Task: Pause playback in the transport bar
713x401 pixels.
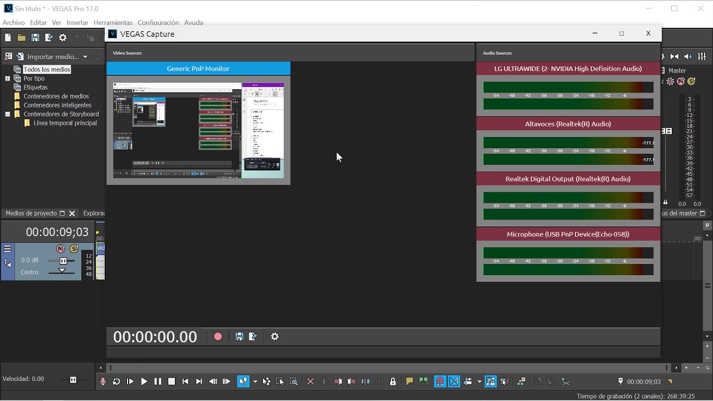Action: [158, 382]
